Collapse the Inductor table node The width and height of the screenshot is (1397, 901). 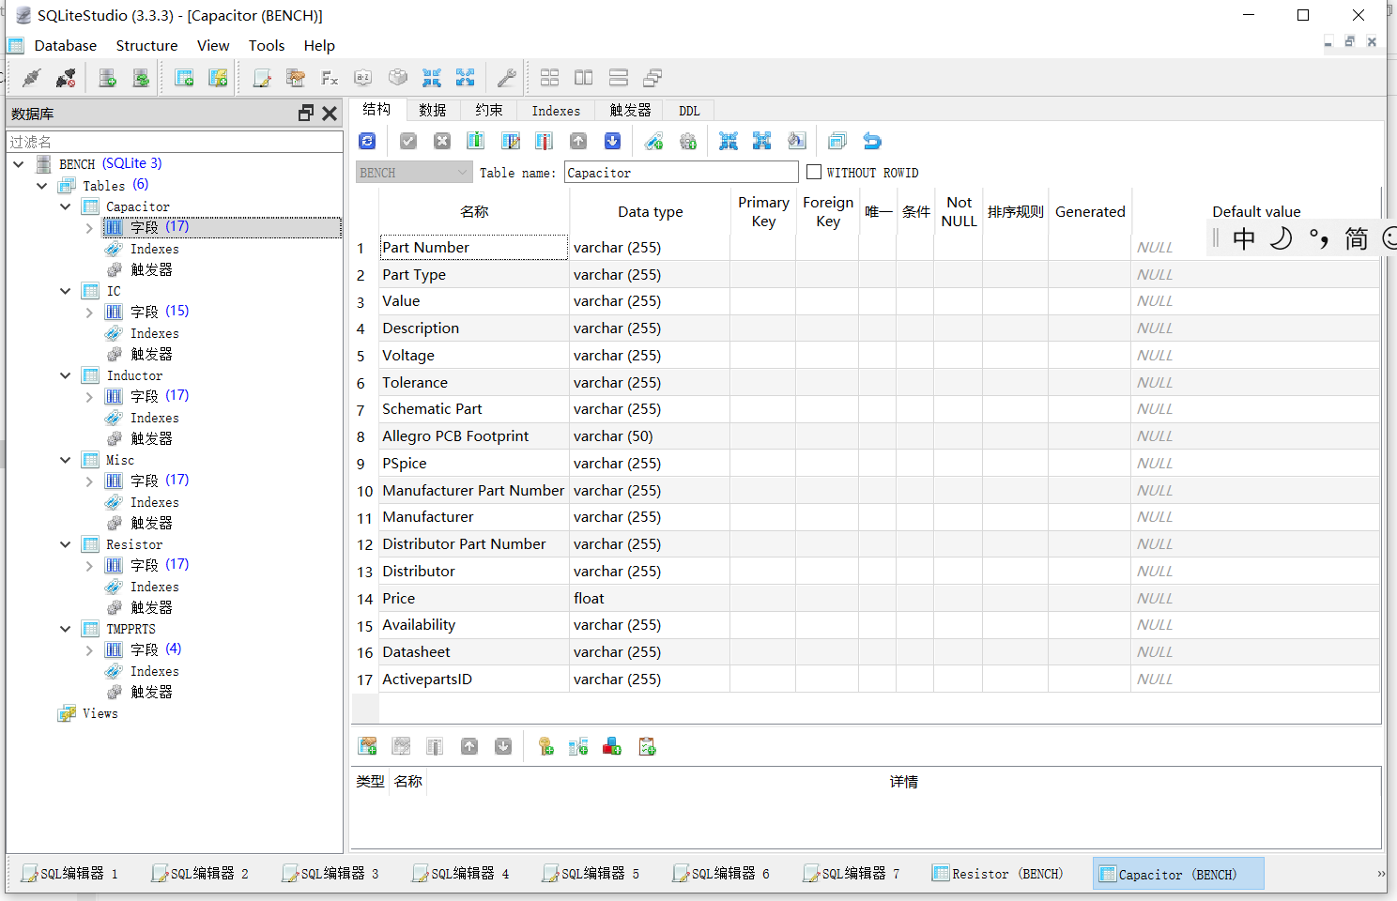[66, 375]
